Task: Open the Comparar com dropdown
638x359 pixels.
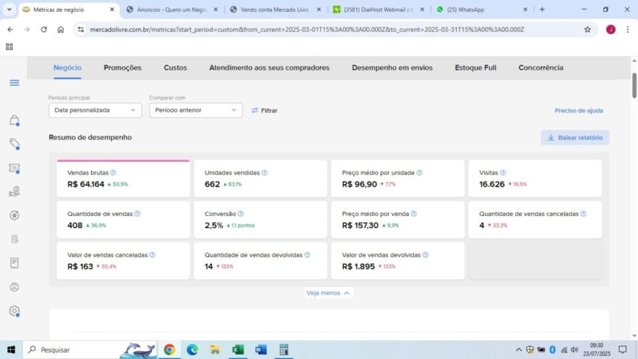Action: pyautogui.click(x=196, y=110)
